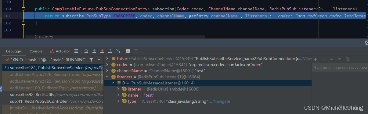Click the red Force Step Into icon
The width and height of the screenshot is (368, 114).
102,51
